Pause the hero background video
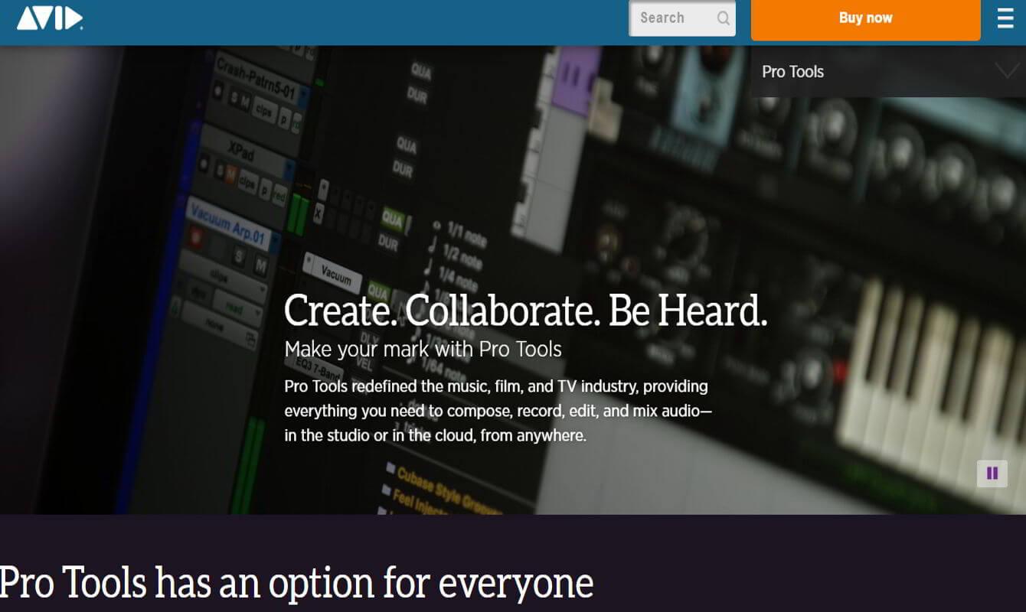 coord(992,473)
